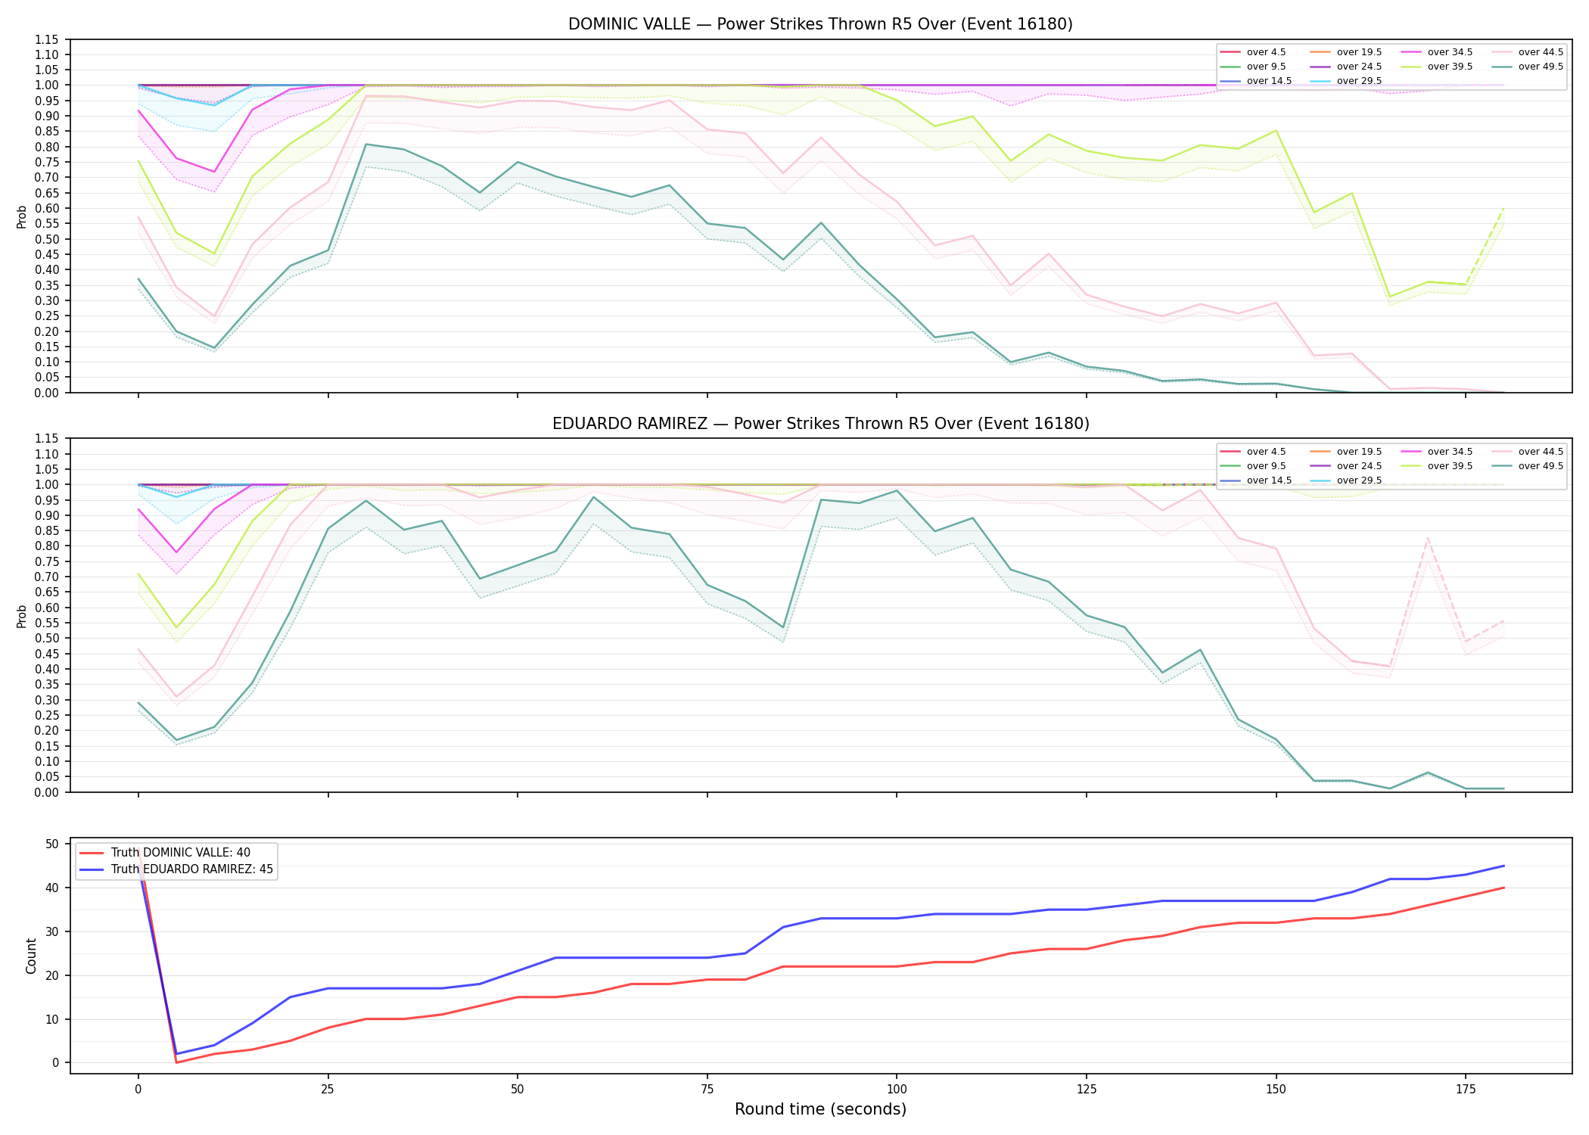Pick 'over 44.5' in the Eduardo Ramirez legend
The width and height of the screenshot is (1589, 1135).
(x=1541, y=452)
